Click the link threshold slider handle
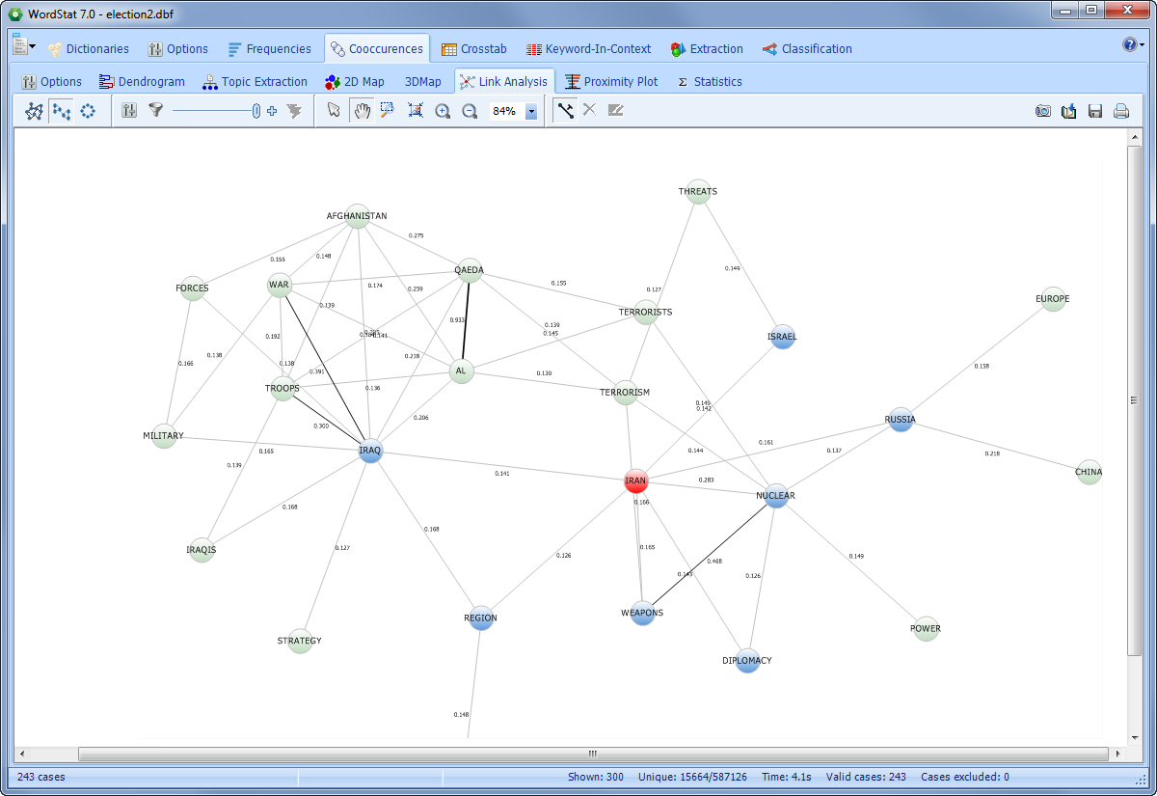Screen dimensions: 1157x796 (x=256, y=111)
